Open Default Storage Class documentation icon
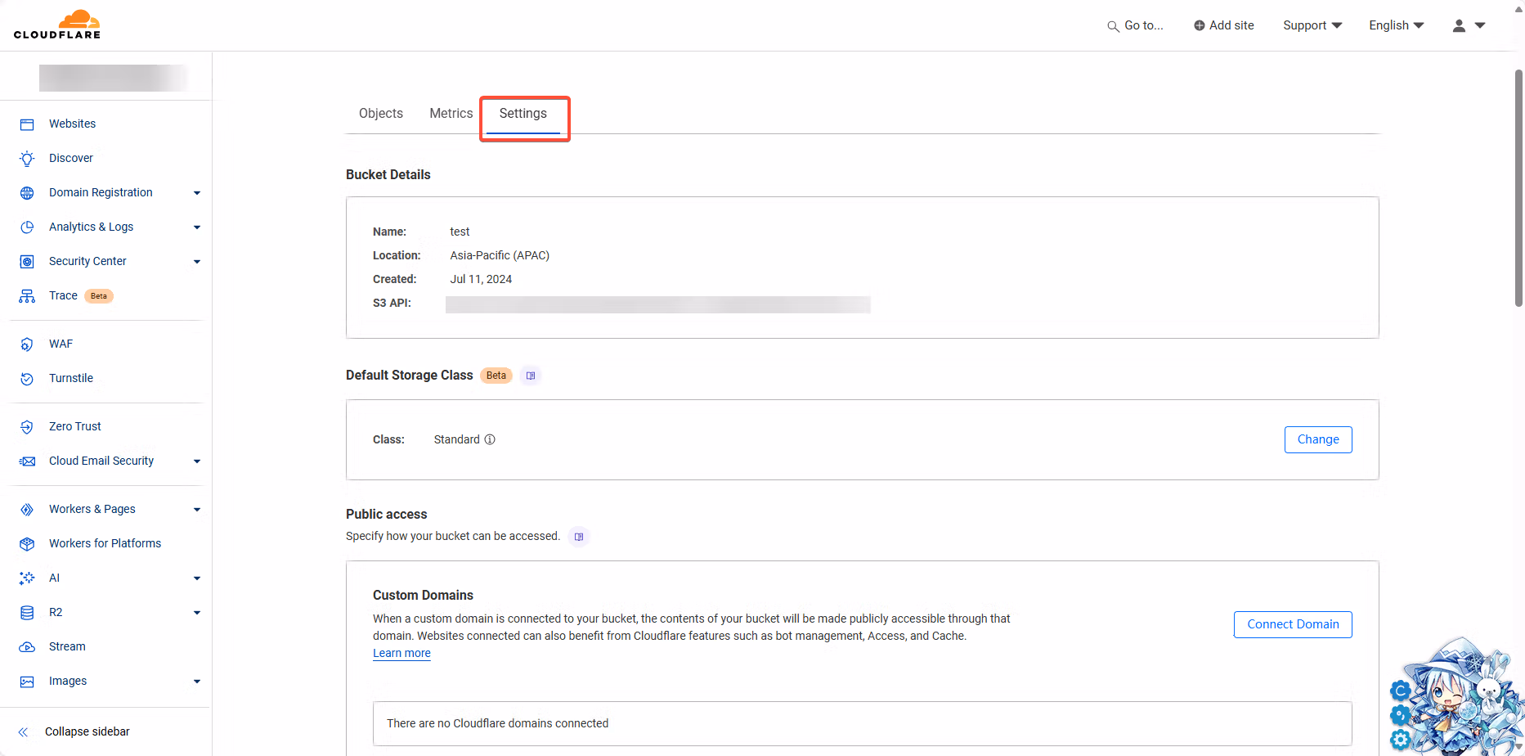 pos(531,376)
